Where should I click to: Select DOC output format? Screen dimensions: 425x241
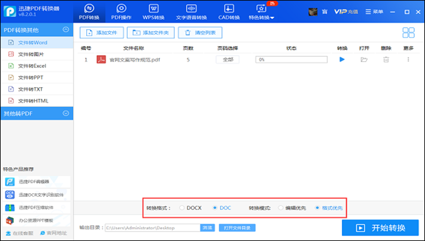[x=222, y=208]
